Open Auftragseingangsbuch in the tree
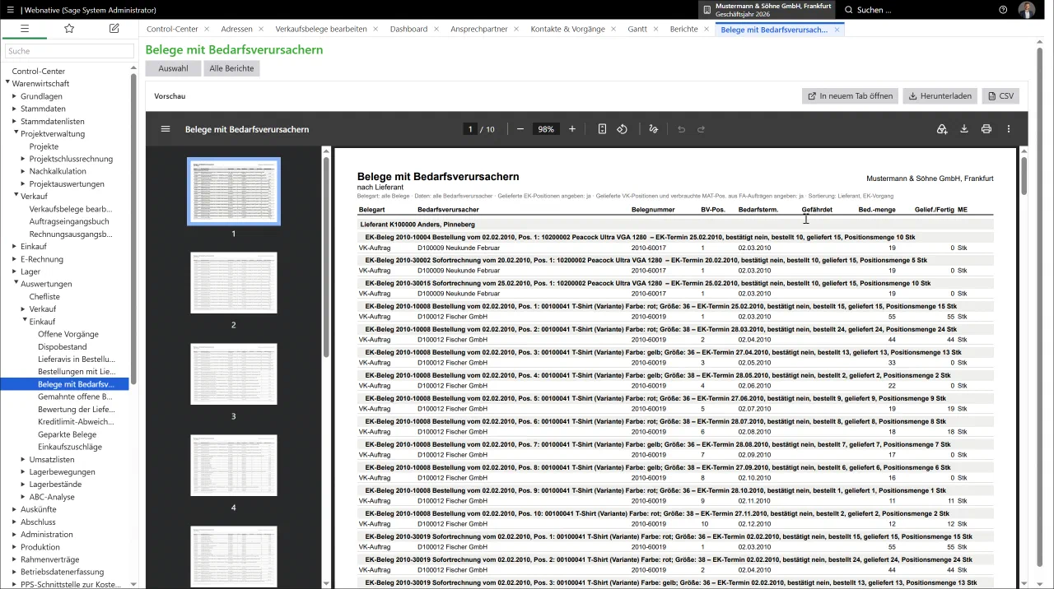1054x589 pixels. pyautogui.click(x=69, y=221)
